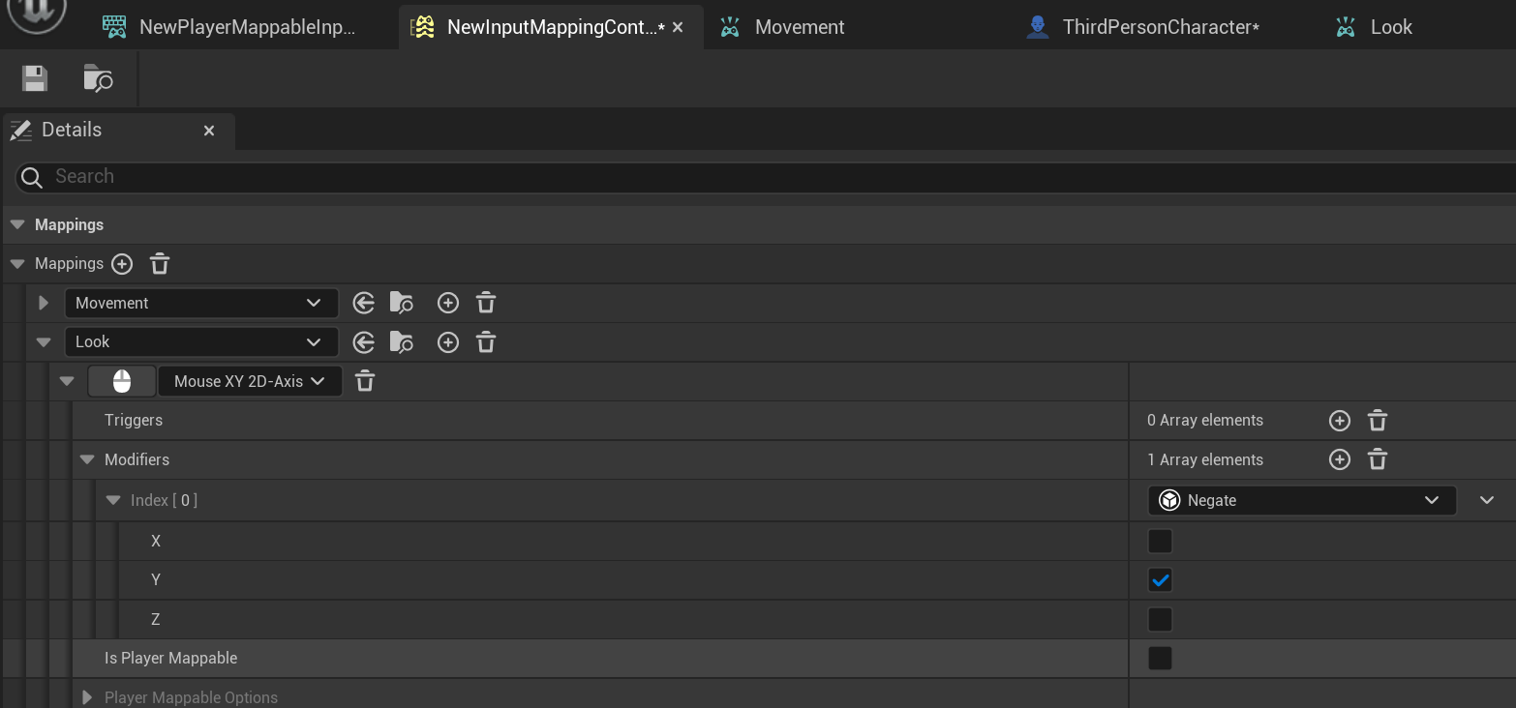Collapse the Modifiers section

pos(87,459)
